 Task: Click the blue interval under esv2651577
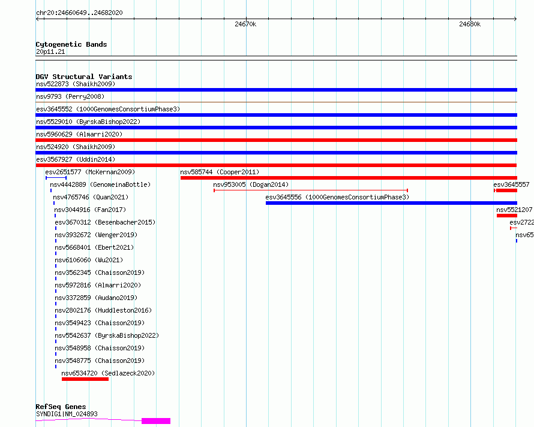(x=56, y=178)
